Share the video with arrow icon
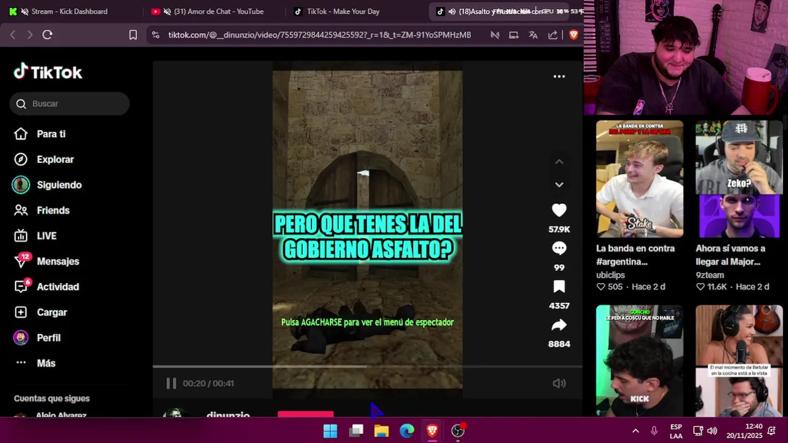This screenshot has height=443, width=788. click(559, 325)
